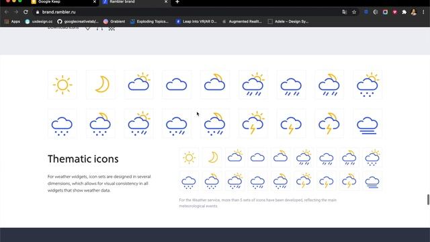This screenshot has height=242, width=430.
Task: Click the small moon cloud sleet icon
Action: [281, 182]
